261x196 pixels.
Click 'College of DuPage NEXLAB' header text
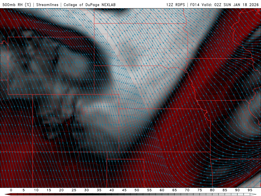click(x=89, y=5)
